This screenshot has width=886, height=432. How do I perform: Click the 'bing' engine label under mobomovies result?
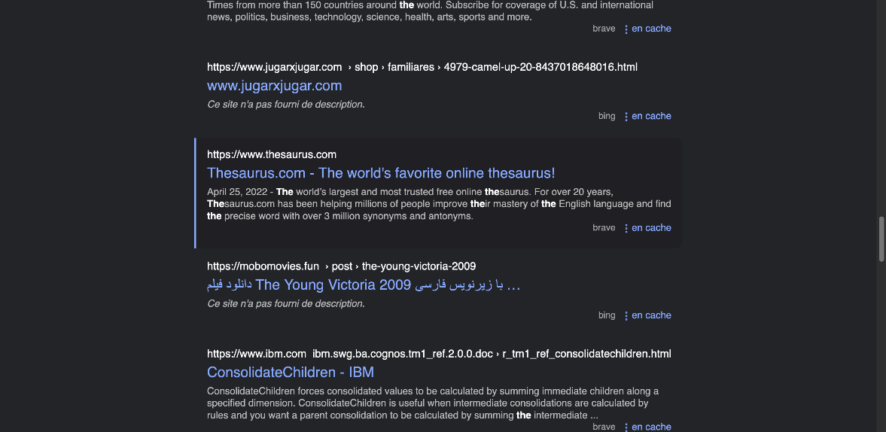coord(606,315)
